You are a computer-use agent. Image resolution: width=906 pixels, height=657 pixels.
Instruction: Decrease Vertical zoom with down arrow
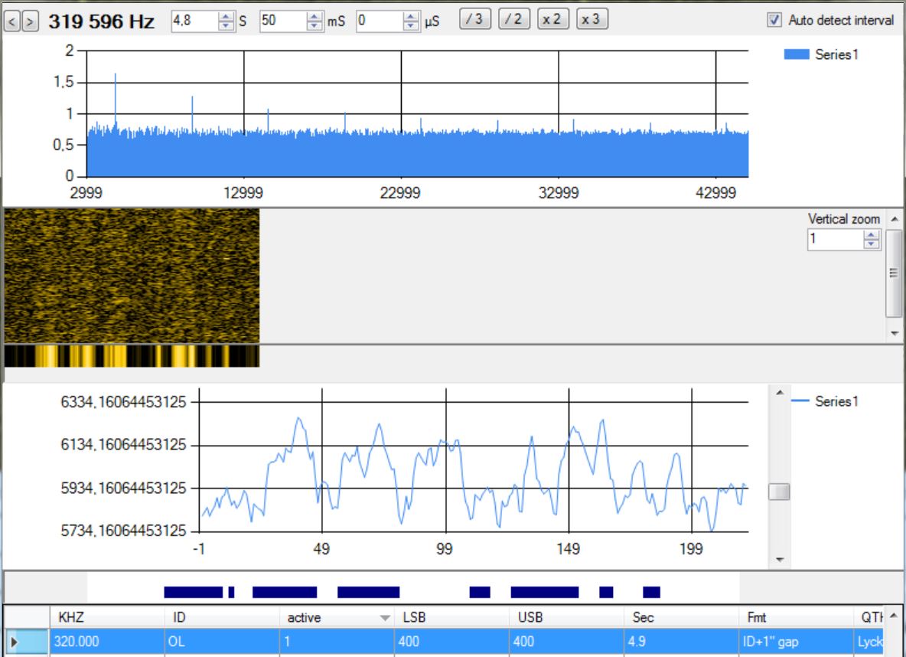click(x=872, y=244)
